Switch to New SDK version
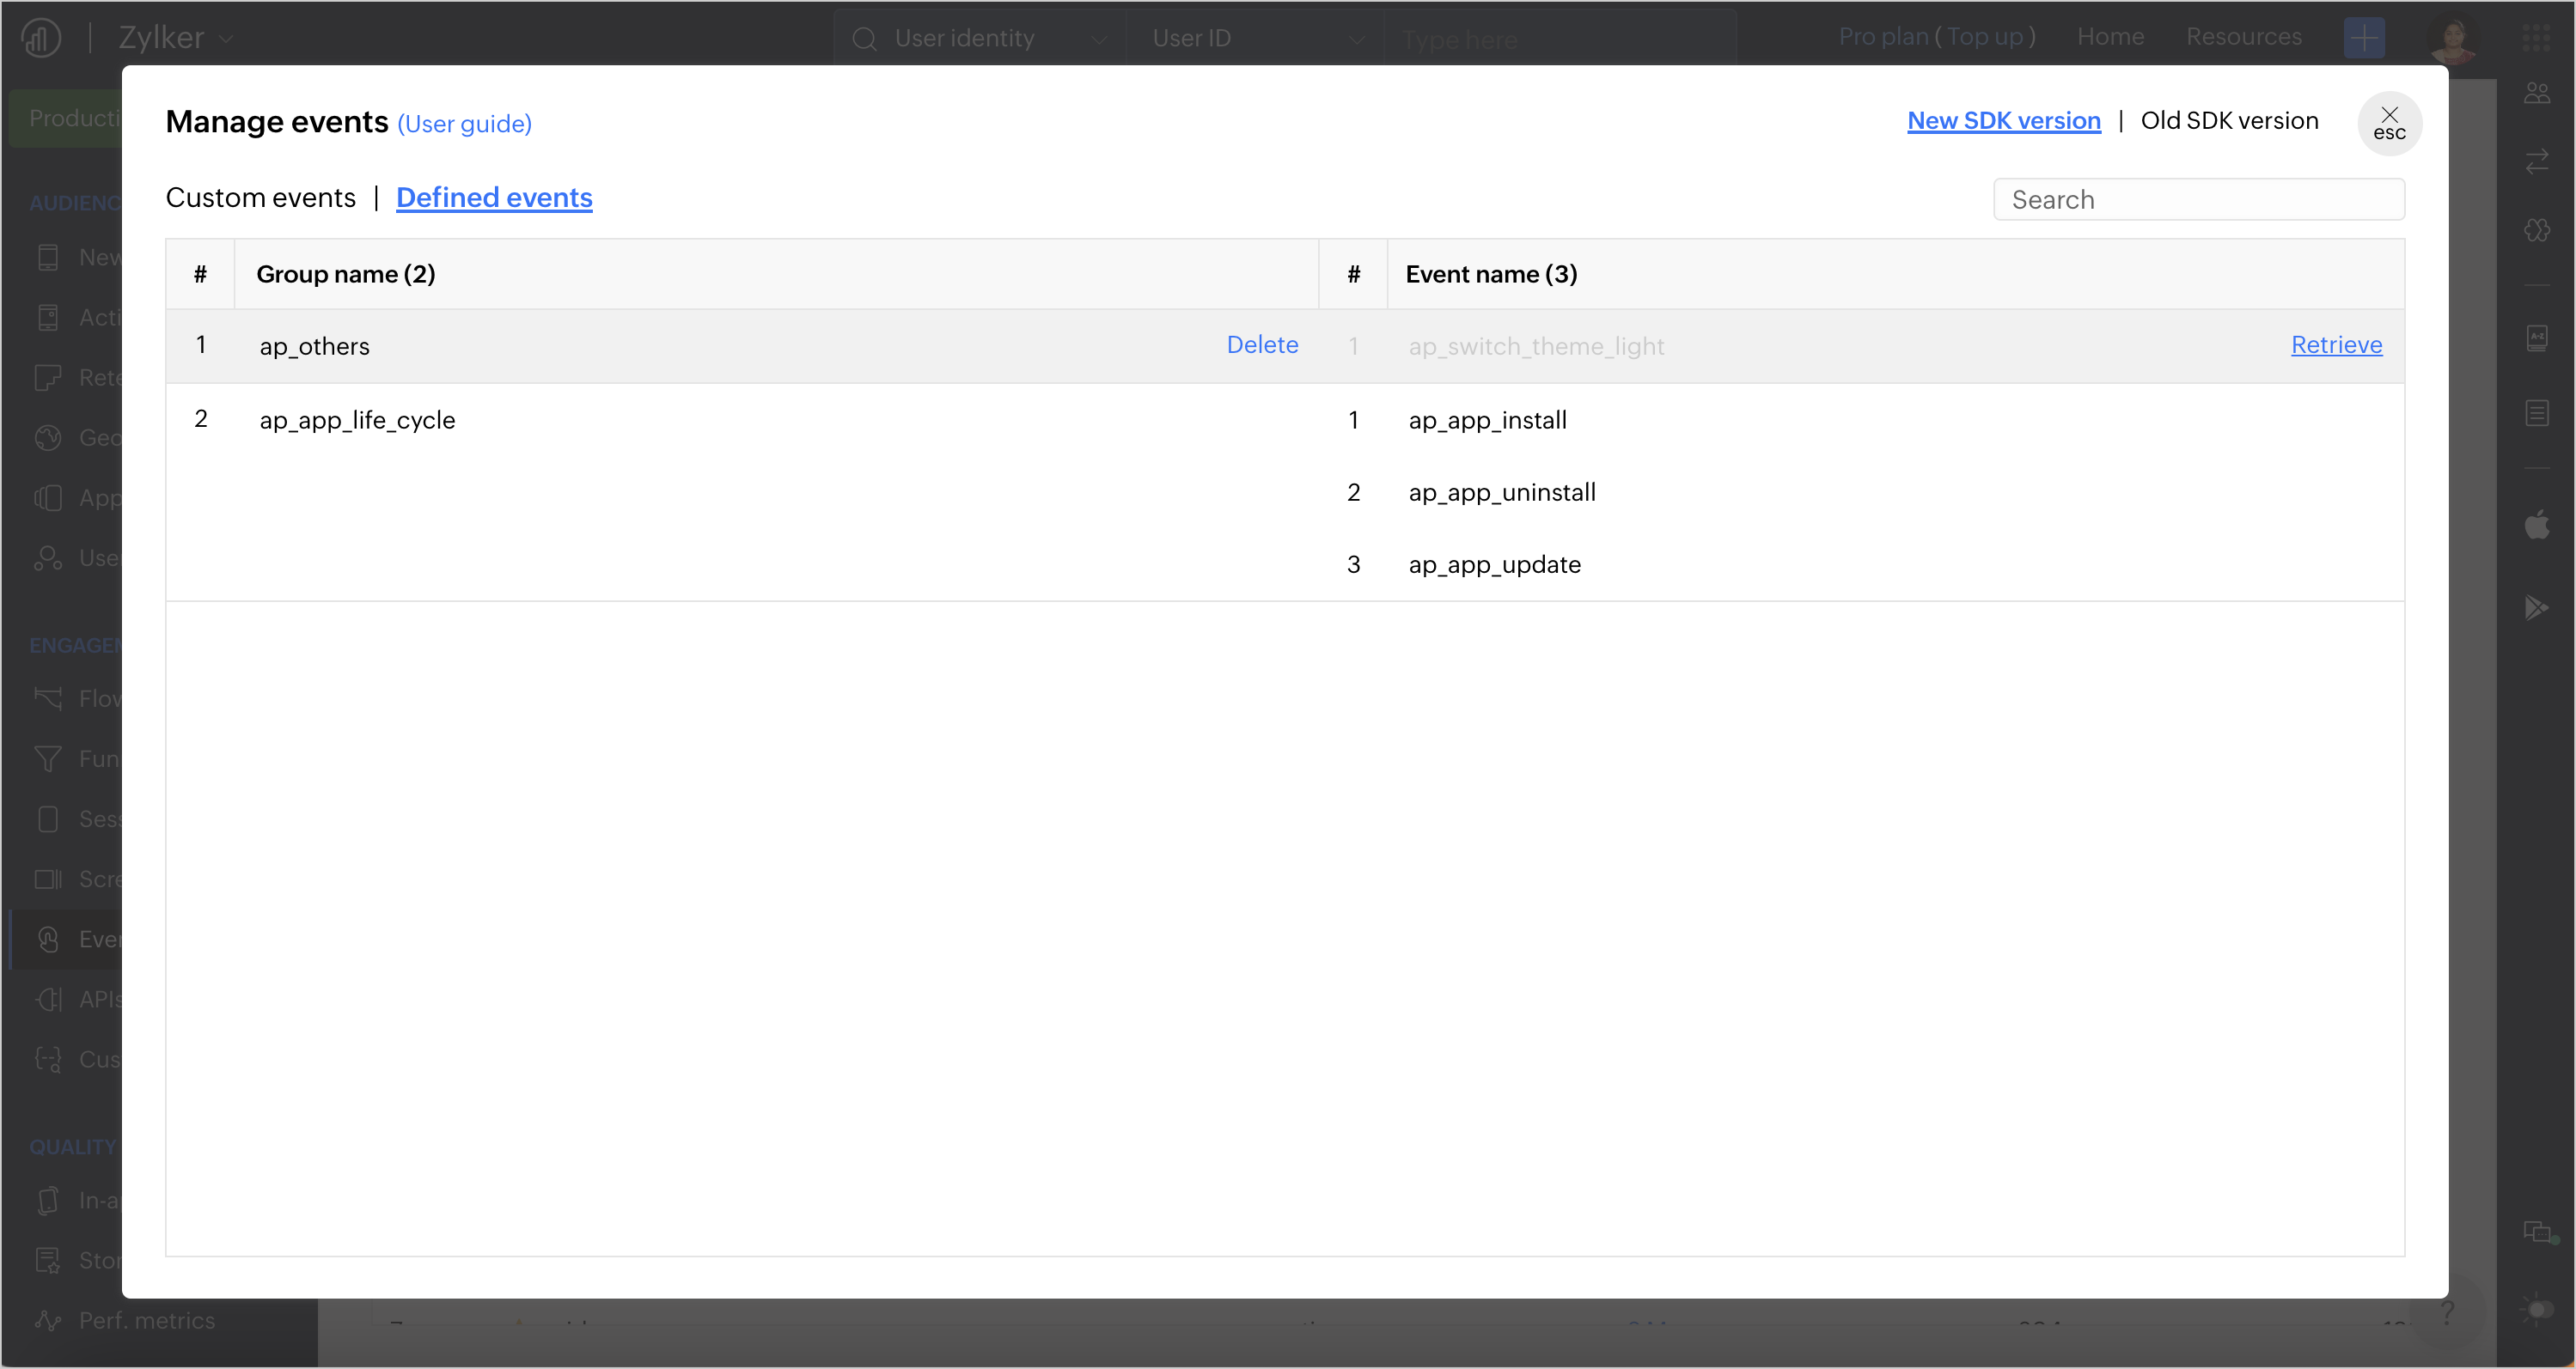 pyautogui.click(x=2003, y=121)
